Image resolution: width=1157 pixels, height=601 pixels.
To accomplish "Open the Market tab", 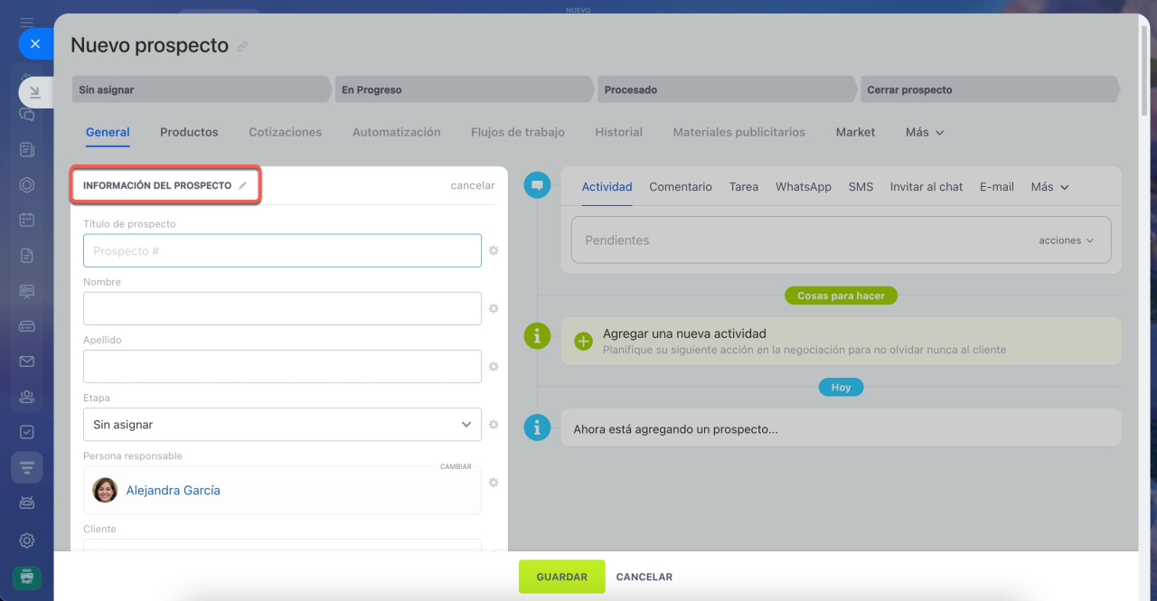I will point(855,132).
